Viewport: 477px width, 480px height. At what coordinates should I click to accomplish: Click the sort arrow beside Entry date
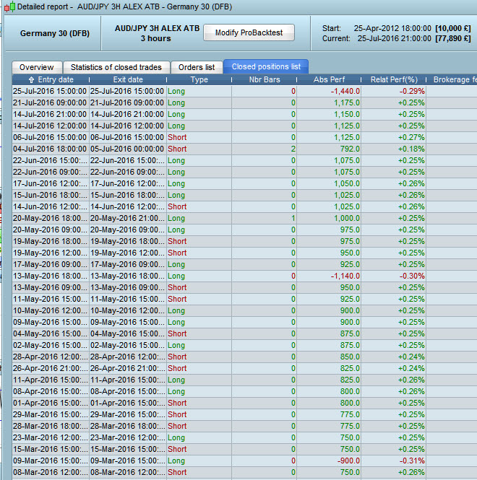point(31,80)
